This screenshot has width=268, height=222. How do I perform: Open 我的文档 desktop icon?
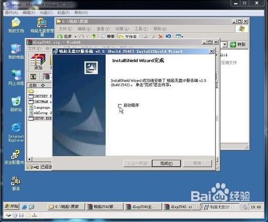16,25
